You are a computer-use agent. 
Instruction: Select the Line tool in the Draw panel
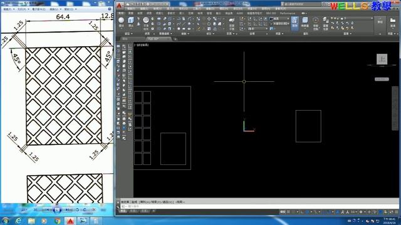tap(184, 24)
